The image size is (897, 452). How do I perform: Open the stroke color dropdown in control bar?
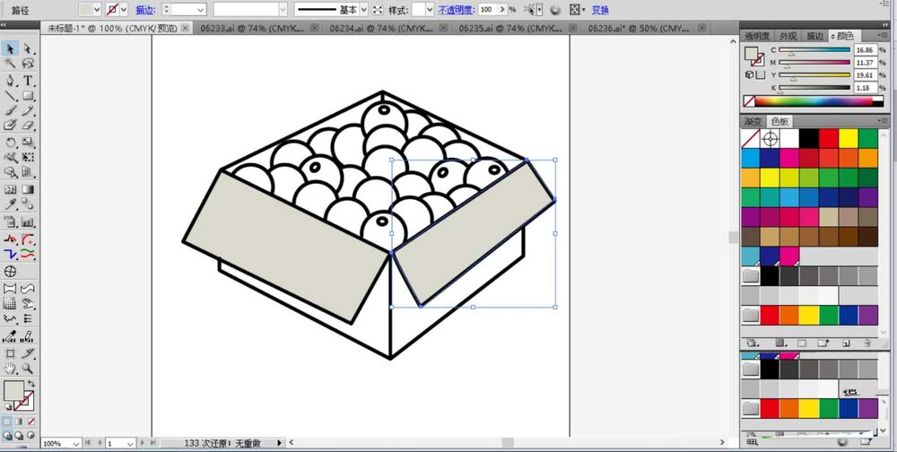click(125, 9)
